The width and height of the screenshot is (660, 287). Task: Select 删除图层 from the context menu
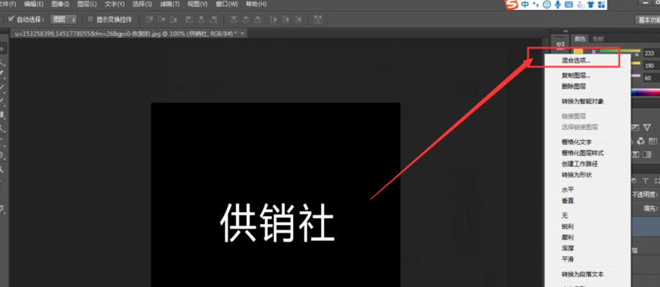[x=587, y=87]
